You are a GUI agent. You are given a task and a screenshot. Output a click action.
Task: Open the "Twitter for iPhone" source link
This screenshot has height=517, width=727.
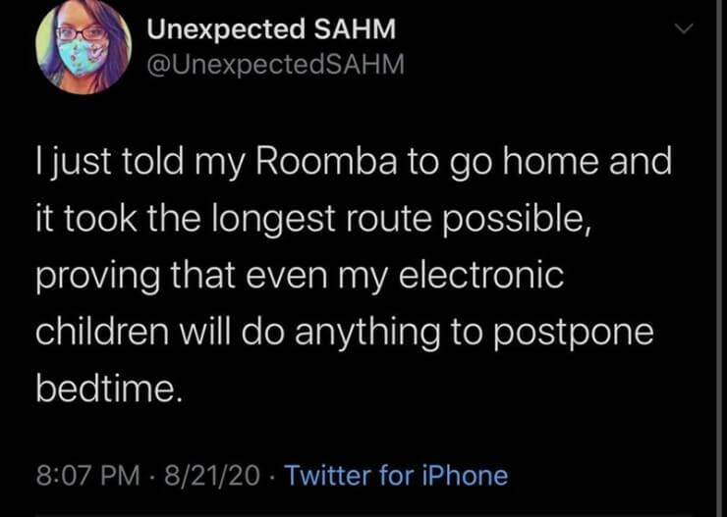pyautogui.click(x=395, y=477)
